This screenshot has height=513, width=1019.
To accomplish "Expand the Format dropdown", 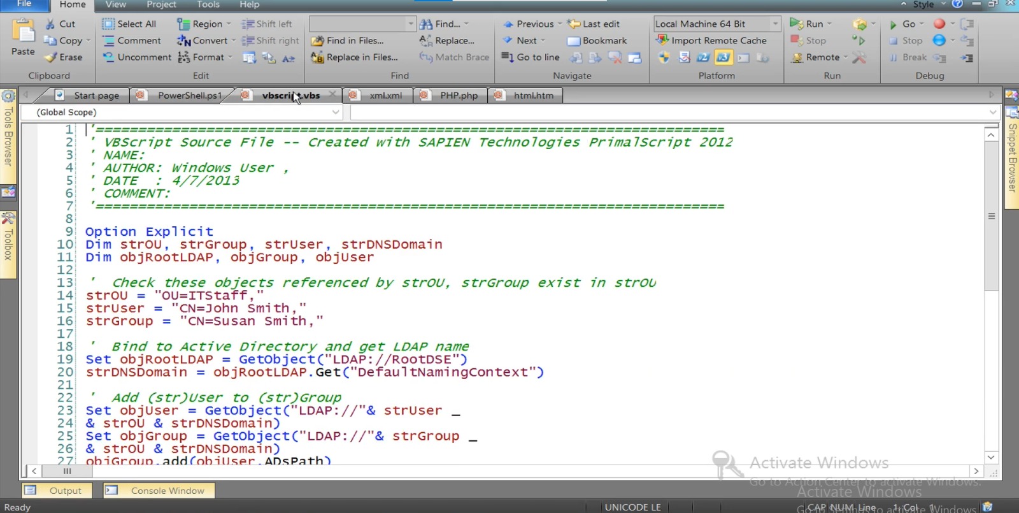I will pyautogui.click(x=230, y=57).
